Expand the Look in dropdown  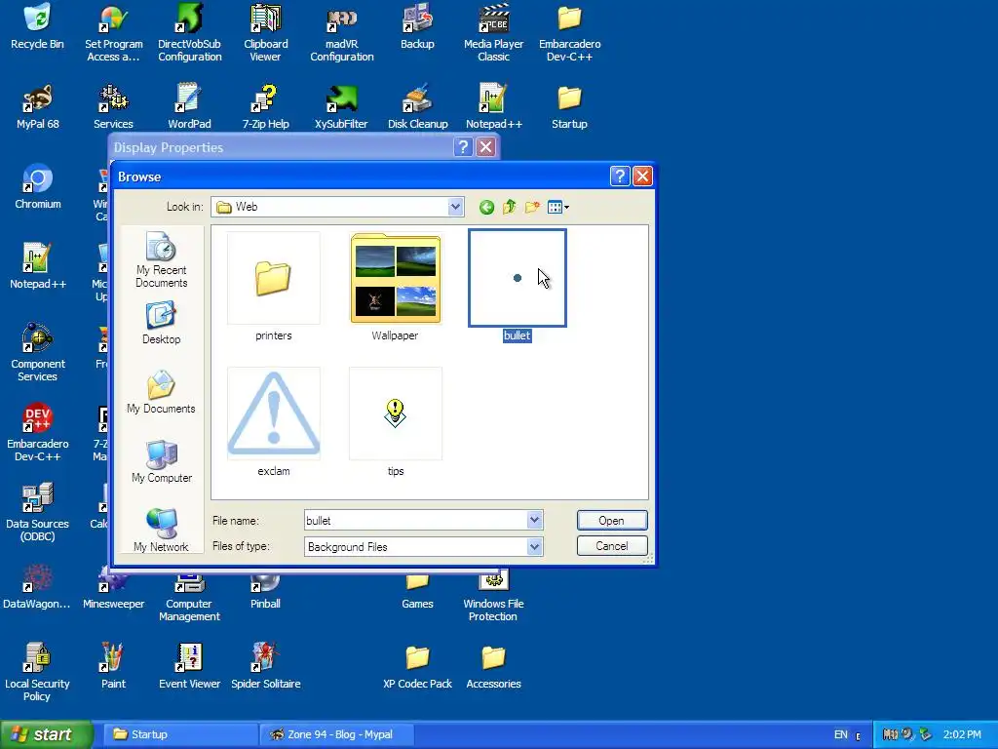(x=455, y=207)
